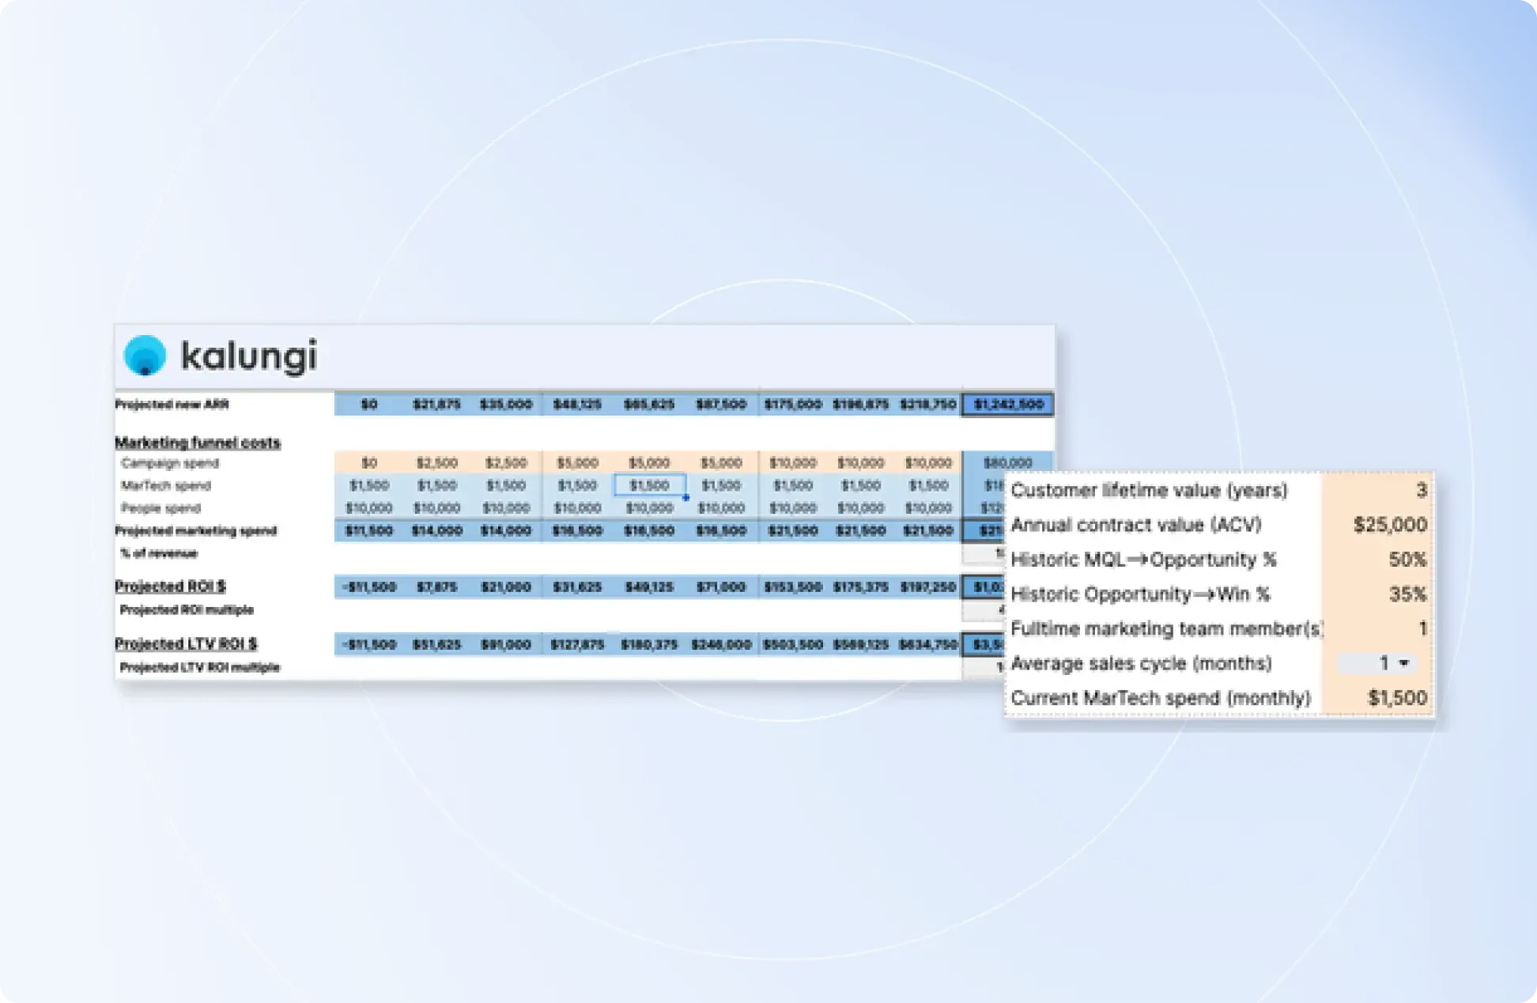
Task: Select the $7,875 projected ROI cell
Action: click(436, 586)
